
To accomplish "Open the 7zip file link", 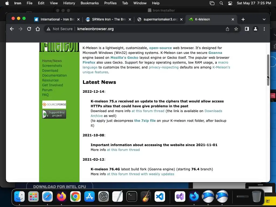I will click(x=145, y=120).
